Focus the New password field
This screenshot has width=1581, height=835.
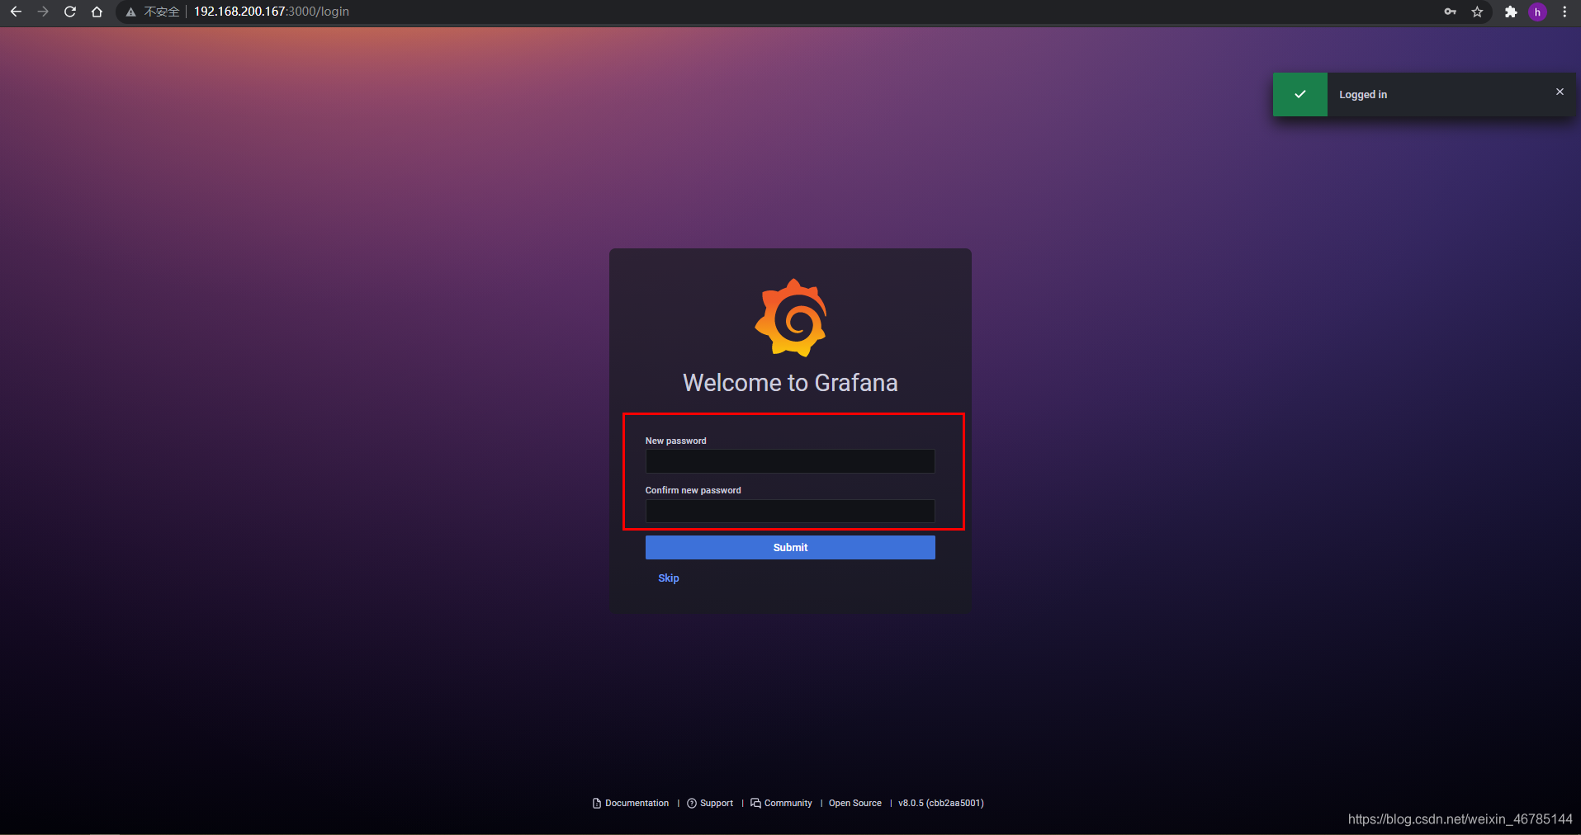click(790, 461)
